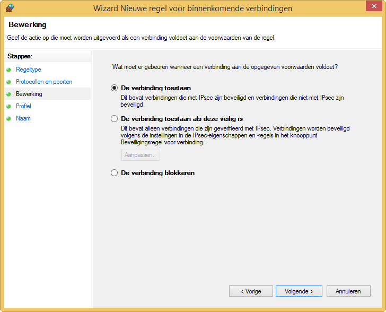
Task: Go back with the < Vorige button
Action: coord(251,291)
